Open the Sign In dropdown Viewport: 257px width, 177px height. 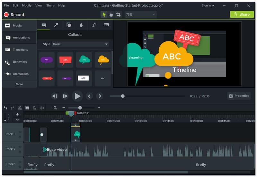208,5
